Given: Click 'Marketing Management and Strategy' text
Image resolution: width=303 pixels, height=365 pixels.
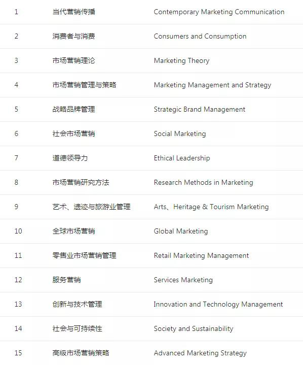Looking at the screenshot, I should coord(212,85).
